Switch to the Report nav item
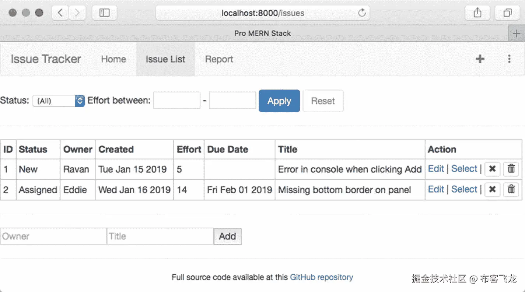Viewport: 525px width, 292px height. click(219, 59)
